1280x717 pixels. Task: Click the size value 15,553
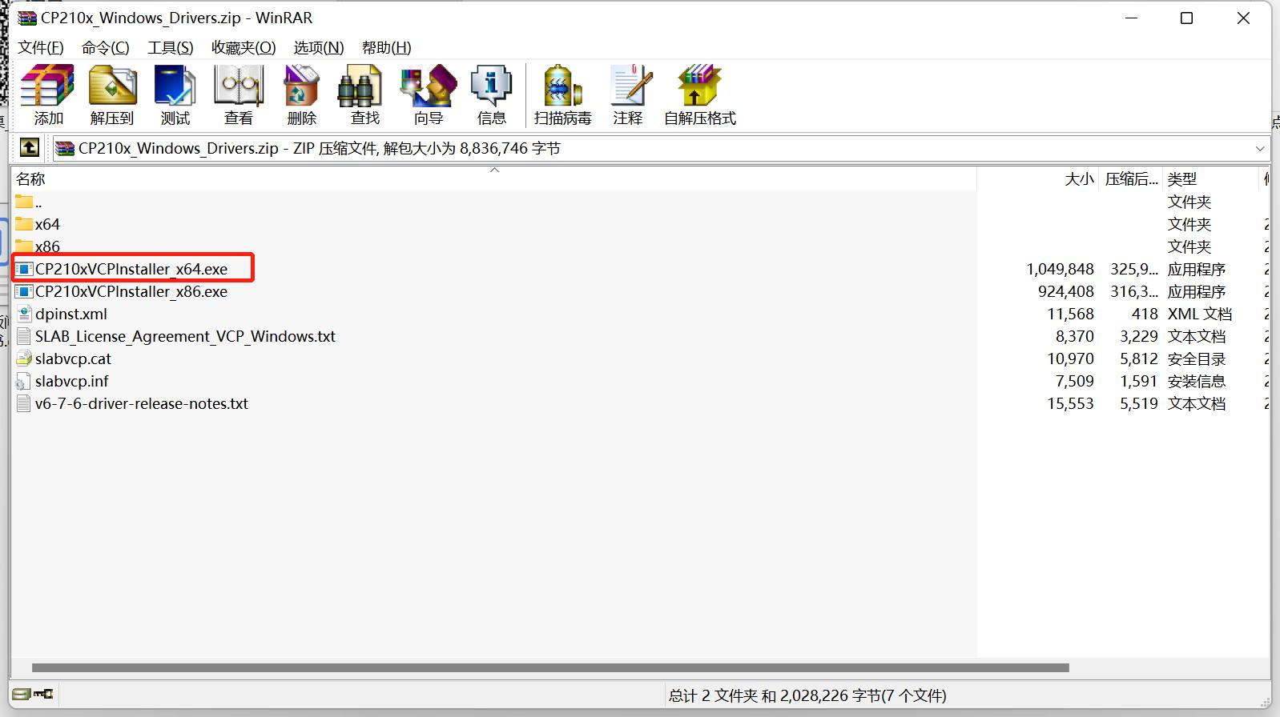pos(1070,403)
